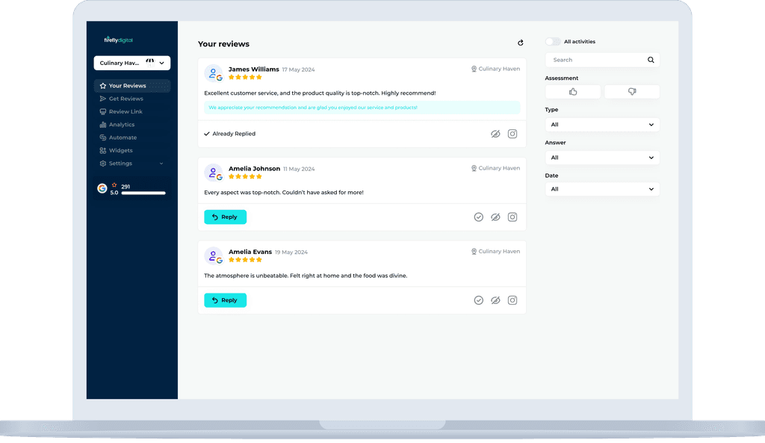Click the search magnifier icon
The height and width of the screenshot is (443, 765).
point(650,60)
